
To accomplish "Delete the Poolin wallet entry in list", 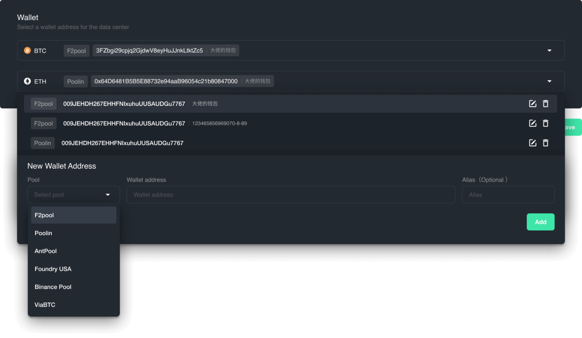I will [x=545, y=143].
